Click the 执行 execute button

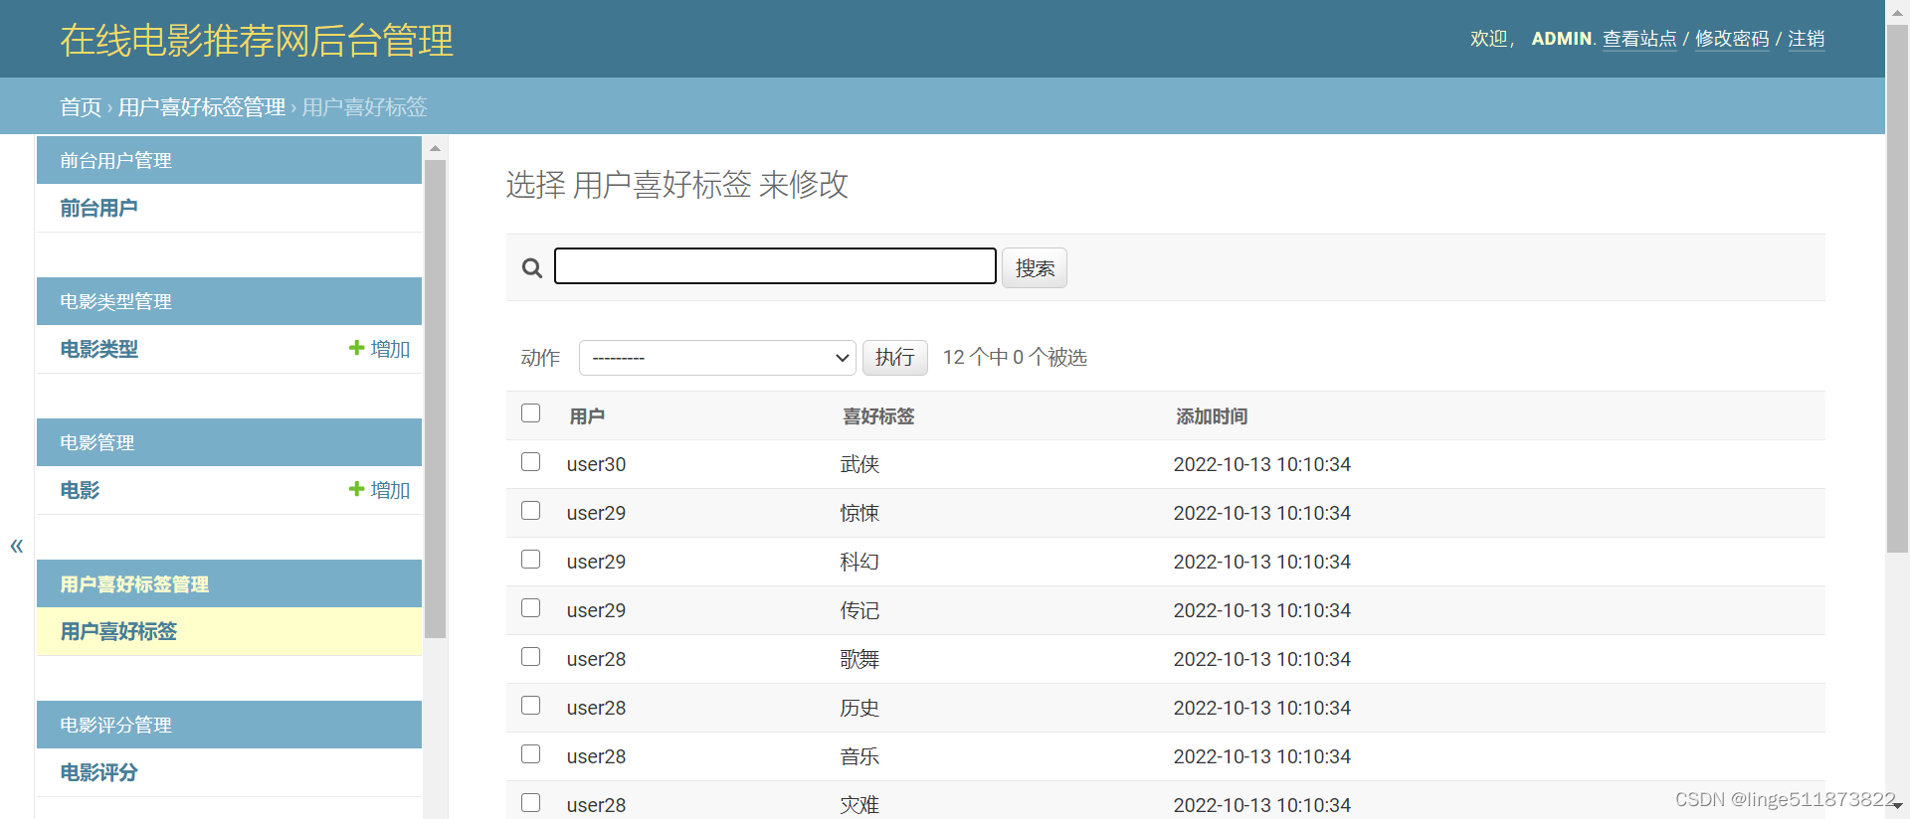pyautogui.click(x=895, y=358)
